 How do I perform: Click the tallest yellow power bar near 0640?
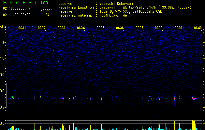coord(194,125)
